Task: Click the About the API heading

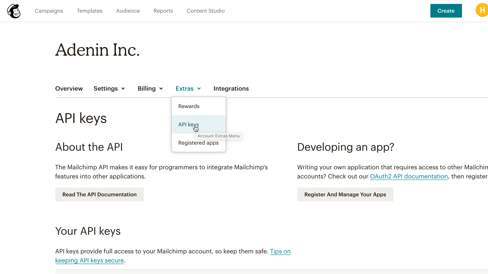Action: pyautogui.click(x=89, y=147)
